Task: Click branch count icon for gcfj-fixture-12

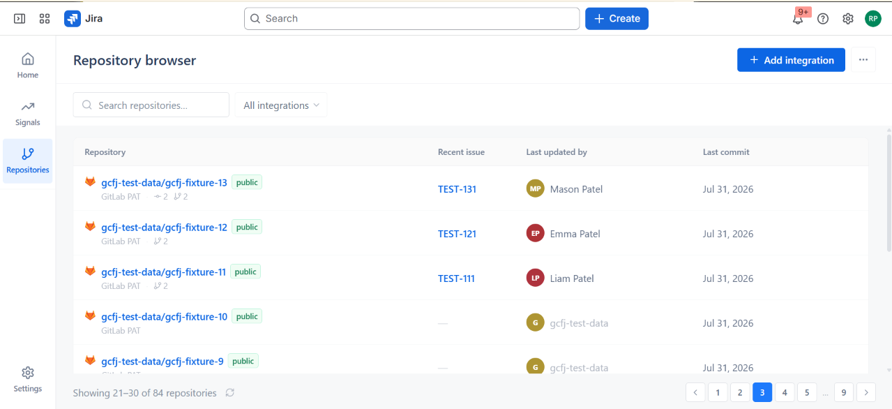Action: 158,241
